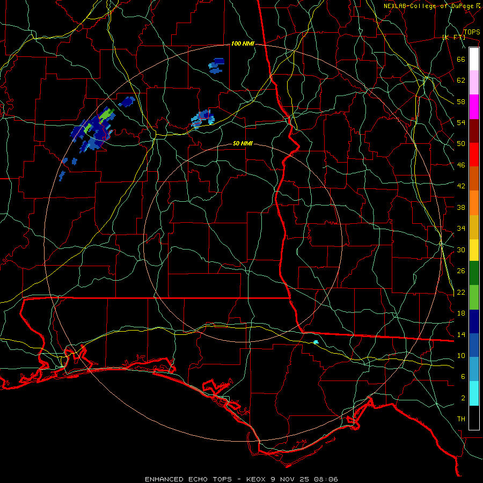Click the black TH legend swatch
The height and width of the screenshot is (483, 483).
(x=474, y=418)
